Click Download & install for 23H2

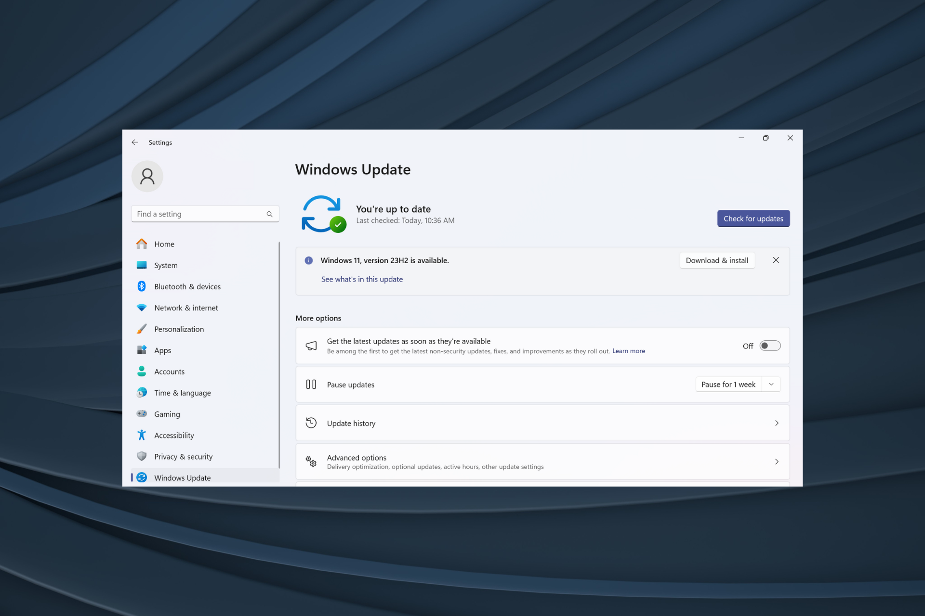click(716, 260)
